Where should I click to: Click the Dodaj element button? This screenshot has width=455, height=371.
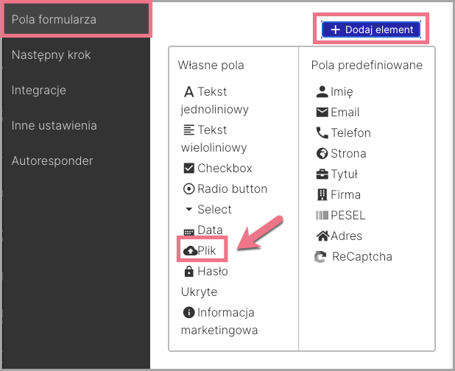371,29
